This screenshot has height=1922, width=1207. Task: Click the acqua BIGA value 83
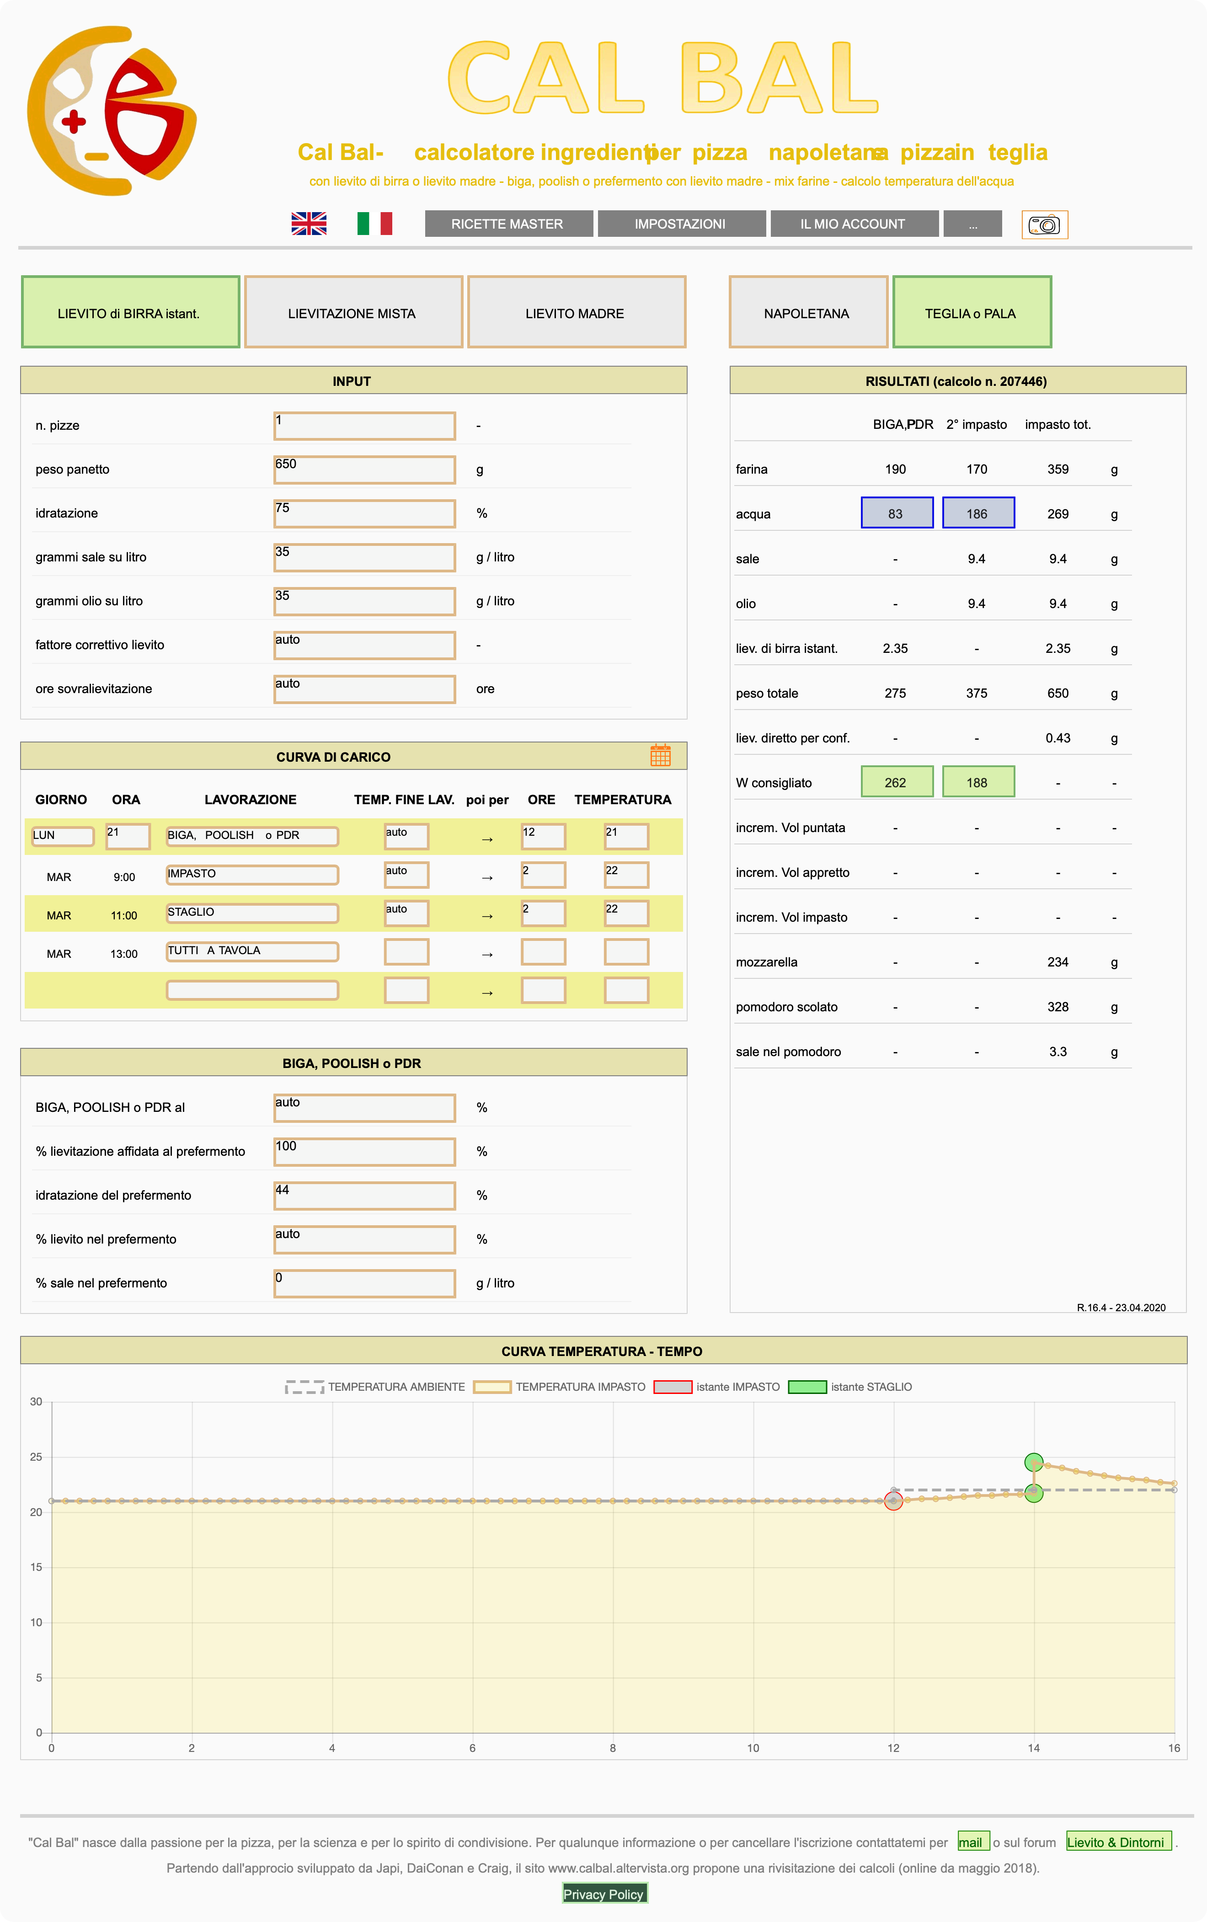point(897,513)
